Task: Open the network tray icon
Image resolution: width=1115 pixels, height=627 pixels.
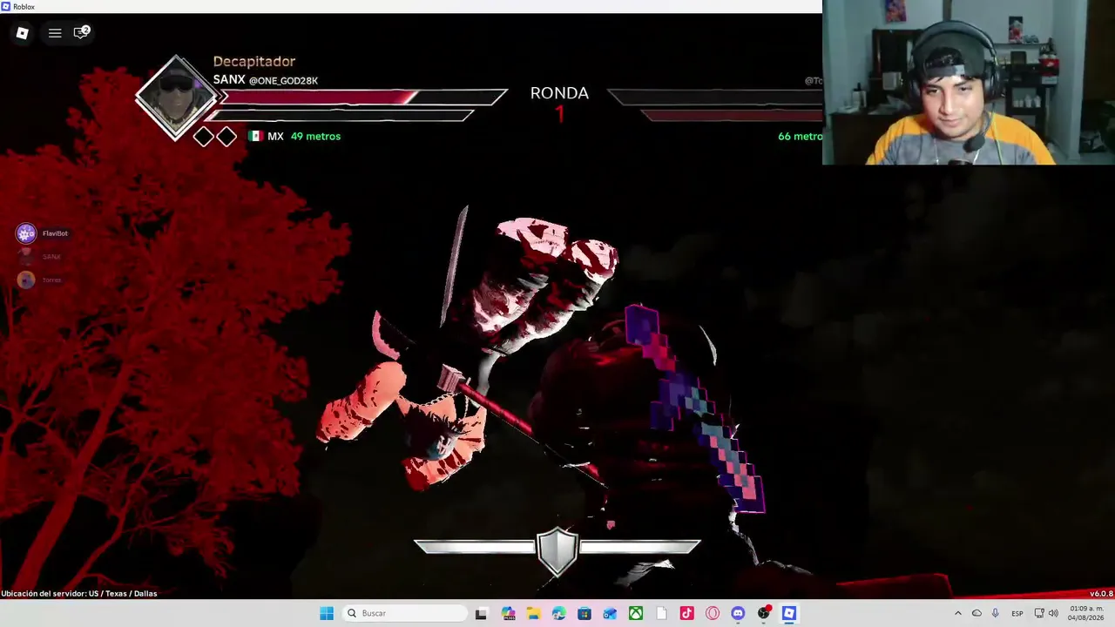Action: (x=1038, y=613)
